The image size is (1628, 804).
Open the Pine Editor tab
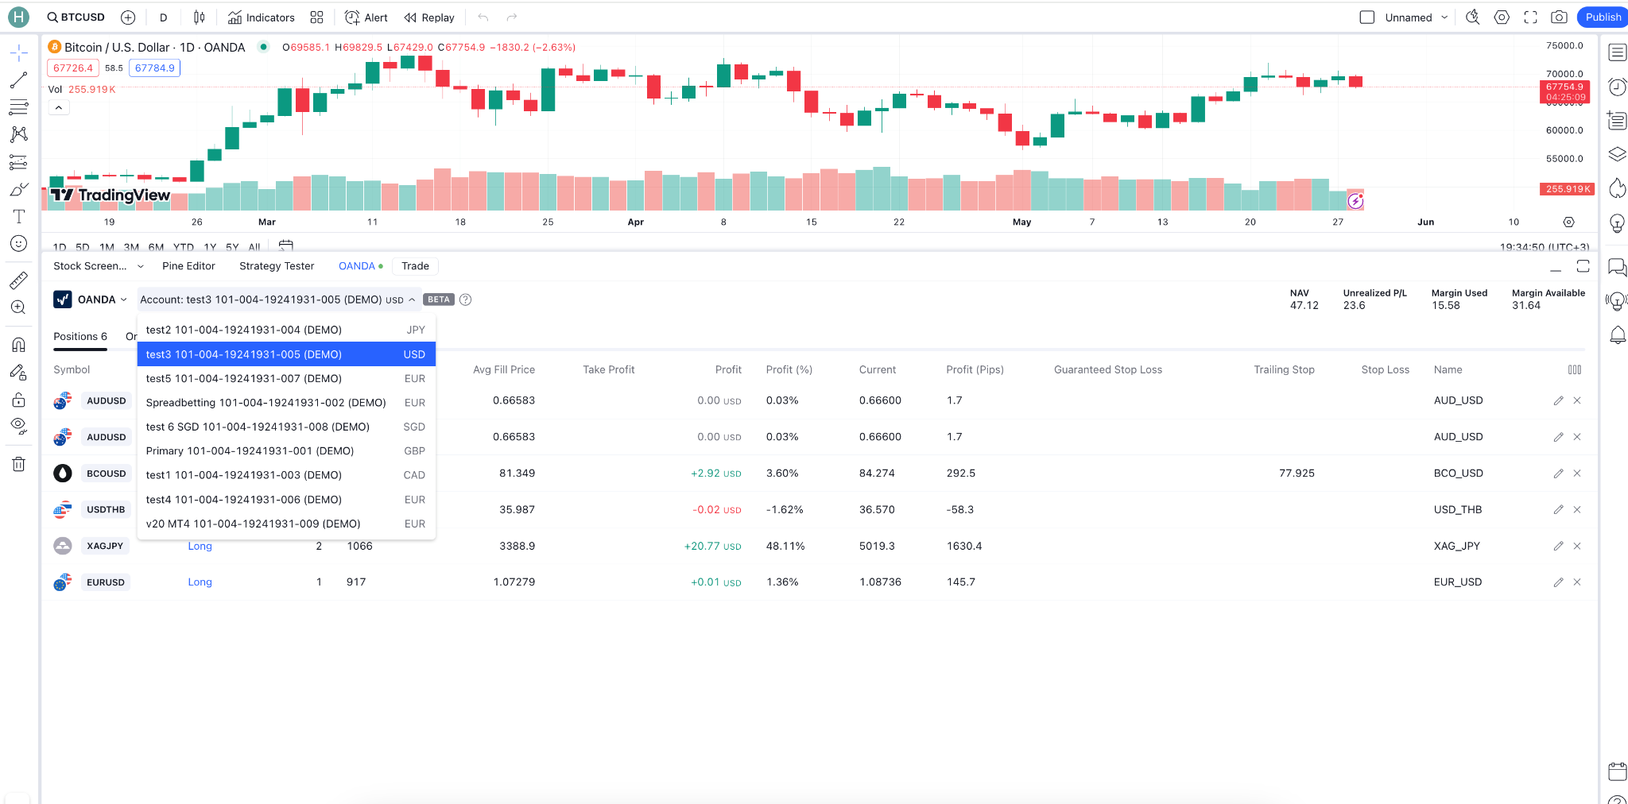click(x=188, y=266)
